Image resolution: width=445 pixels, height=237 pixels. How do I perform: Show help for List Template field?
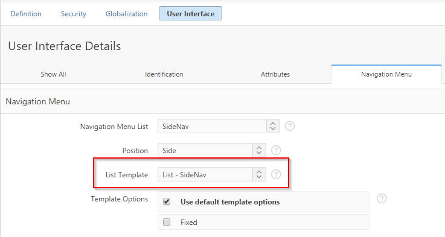pos(275,174)
